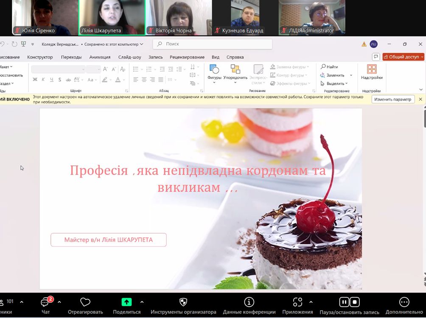Open the Чат panel in Zoom
Viewport: 426px width, 318px height.
tap(46, 303)
